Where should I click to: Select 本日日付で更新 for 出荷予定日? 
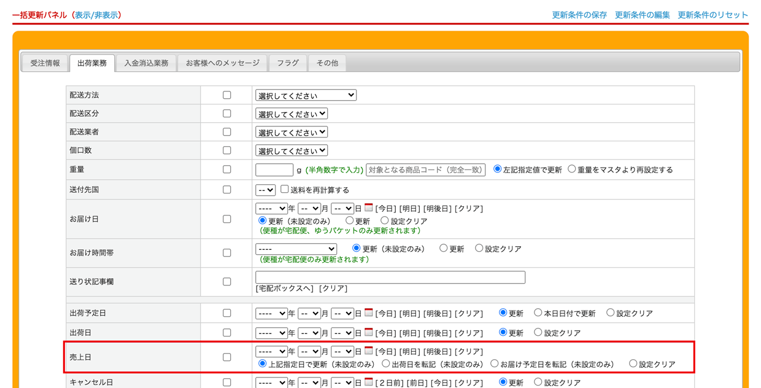(538, 312)
